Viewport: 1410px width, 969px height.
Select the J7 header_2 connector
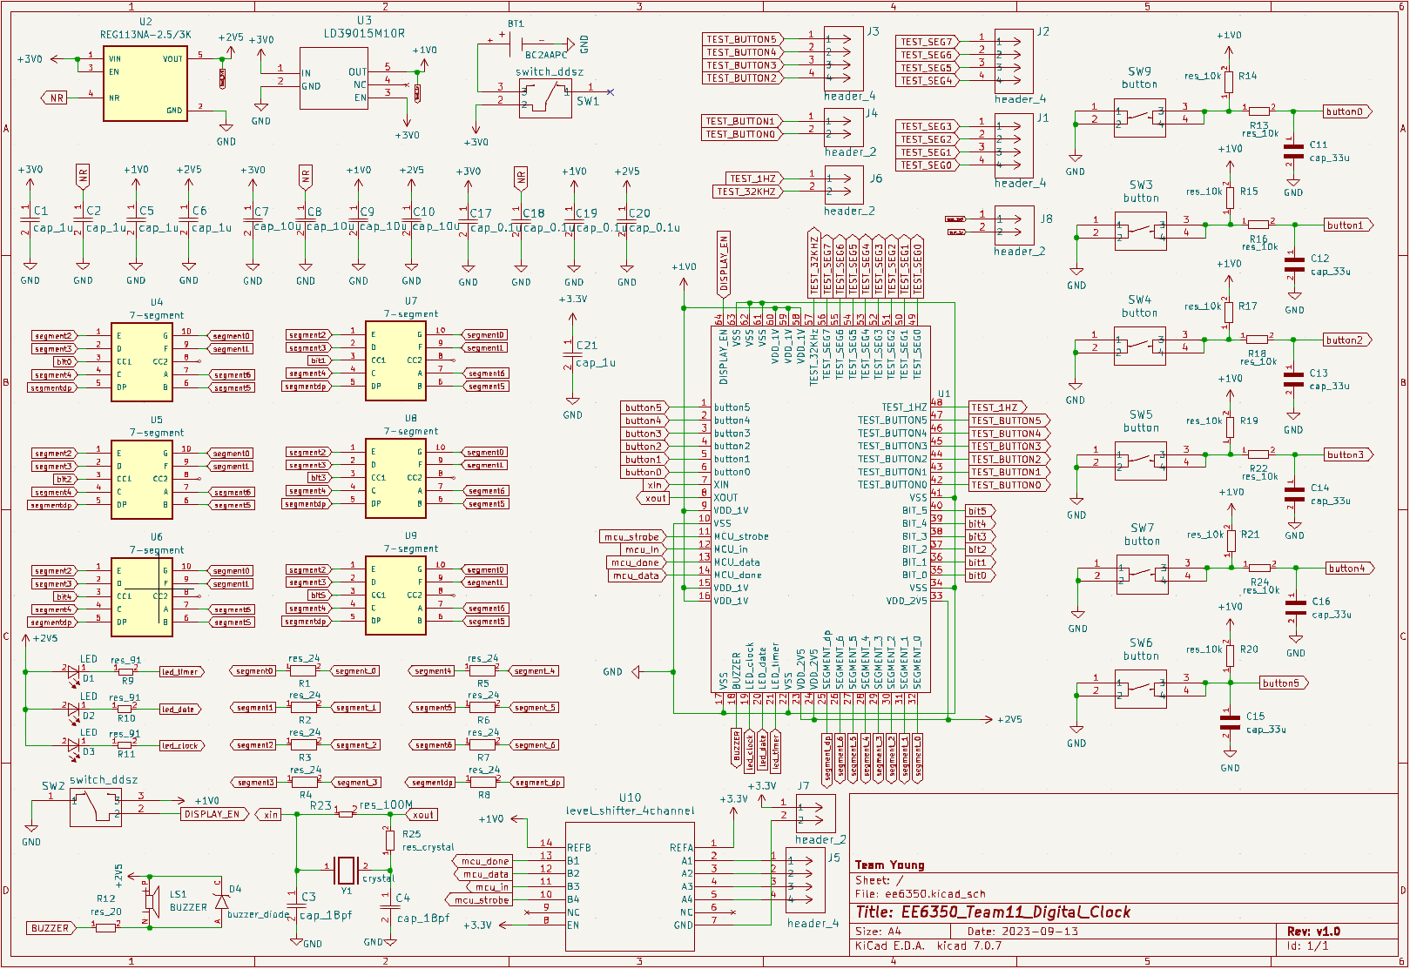[x=815, y=813]
